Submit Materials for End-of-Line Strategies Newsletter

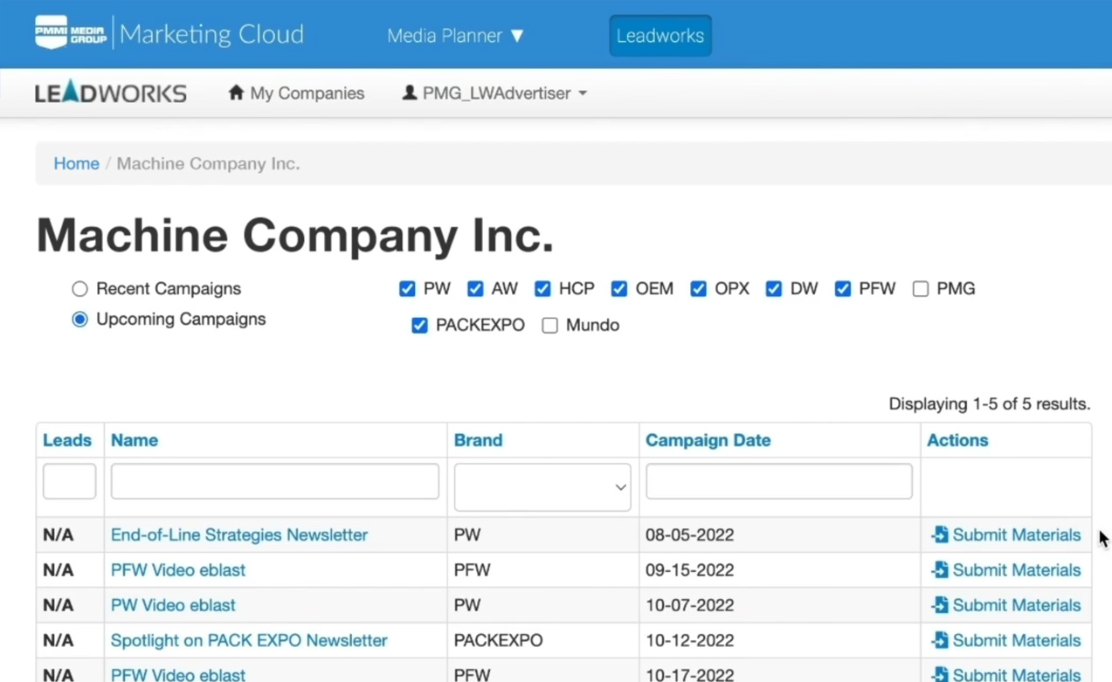point(1006,534)
